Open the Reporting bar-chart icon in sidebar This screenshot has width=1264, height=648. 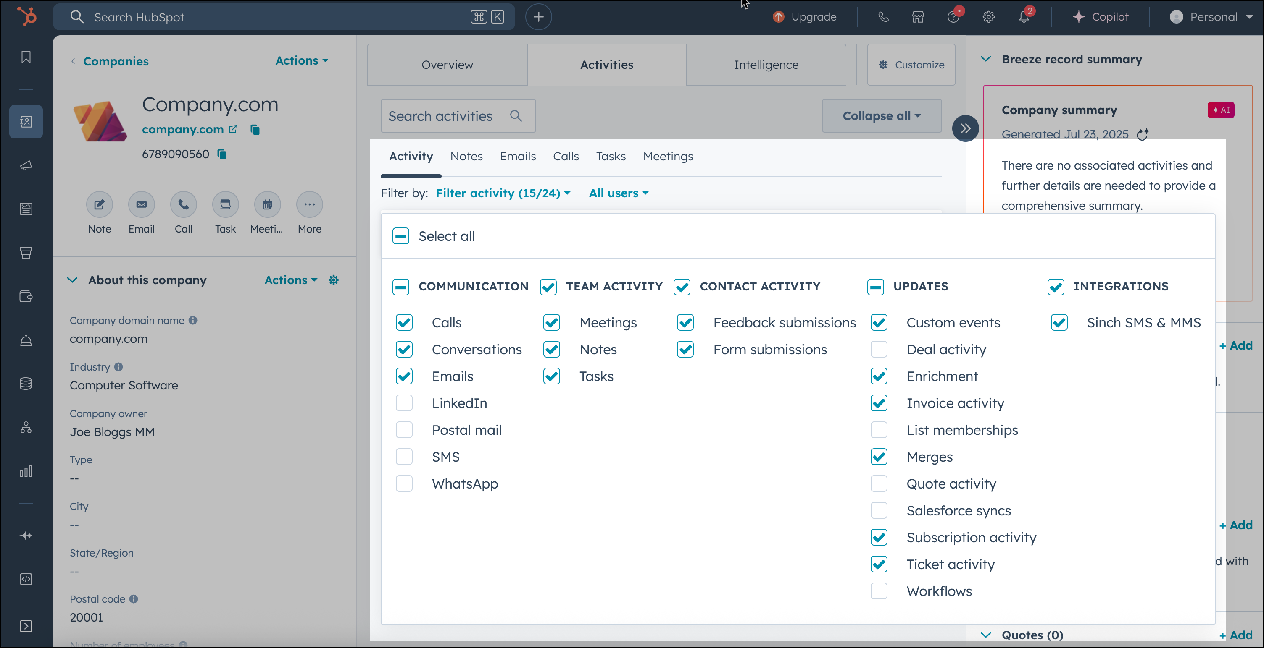click(x=26, y=471)
